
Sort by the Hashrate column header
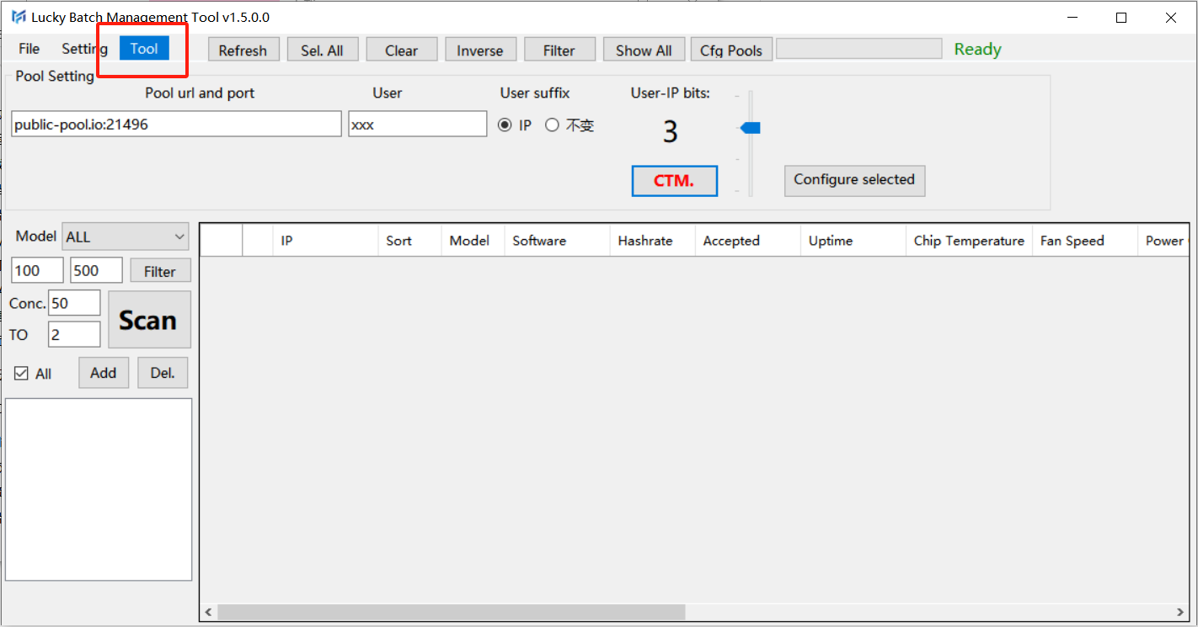click(645, 241)
